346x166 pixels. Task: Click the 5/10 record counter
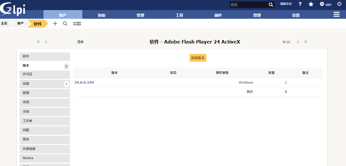tap(286, 42)
